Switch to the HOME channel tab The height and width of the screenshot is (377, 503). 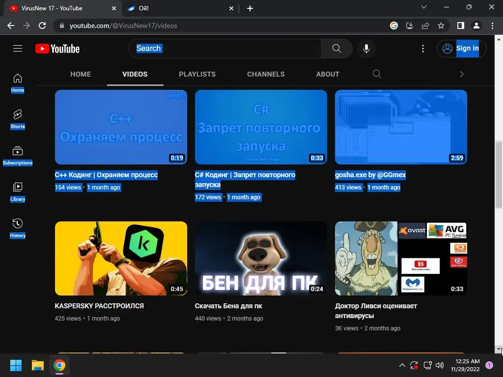click(x=81, y=75)
